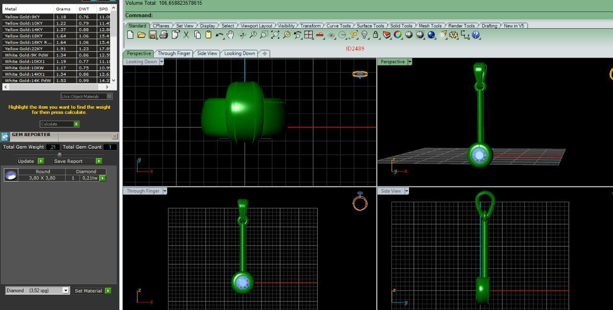The width and height of the screenshot is (613, 310).
Task: Click the Gem Reporter panel icon
Action: [x=5, y=137]
